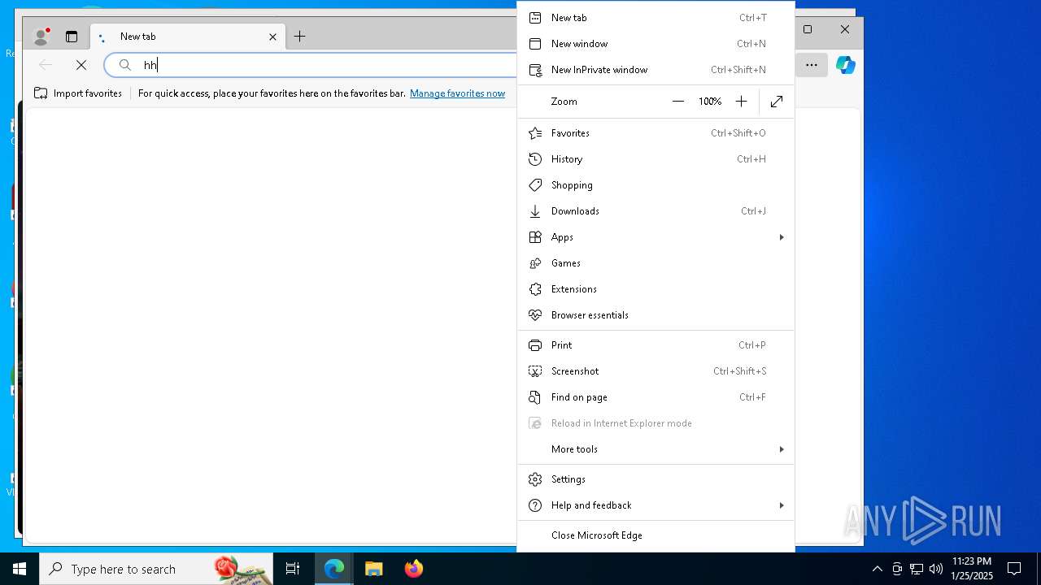Close the Edge window
Screen dimensions: 1041x585
pos(845,29)
